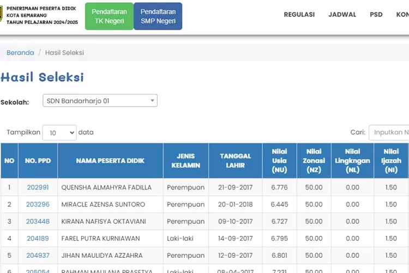Open the REGULASI menu

tap(299, 15)
